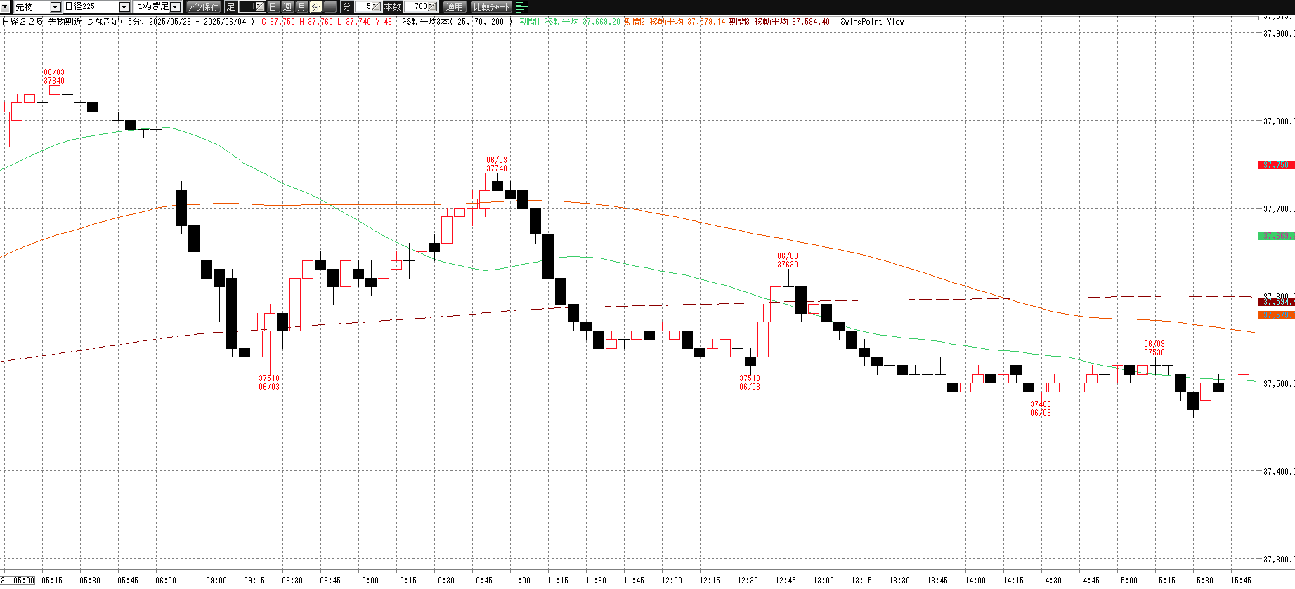Click the ライン保存 button

[x=203, y=7]
